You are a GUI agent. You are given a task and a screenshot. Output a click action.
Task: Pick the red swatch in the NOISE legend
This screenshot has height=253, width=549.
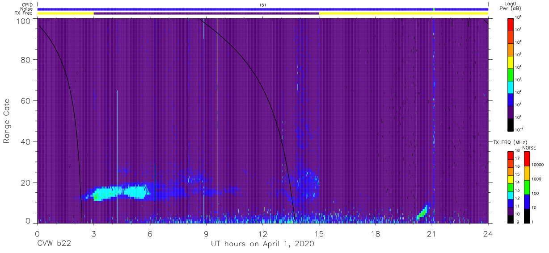[x=527, y=159]
